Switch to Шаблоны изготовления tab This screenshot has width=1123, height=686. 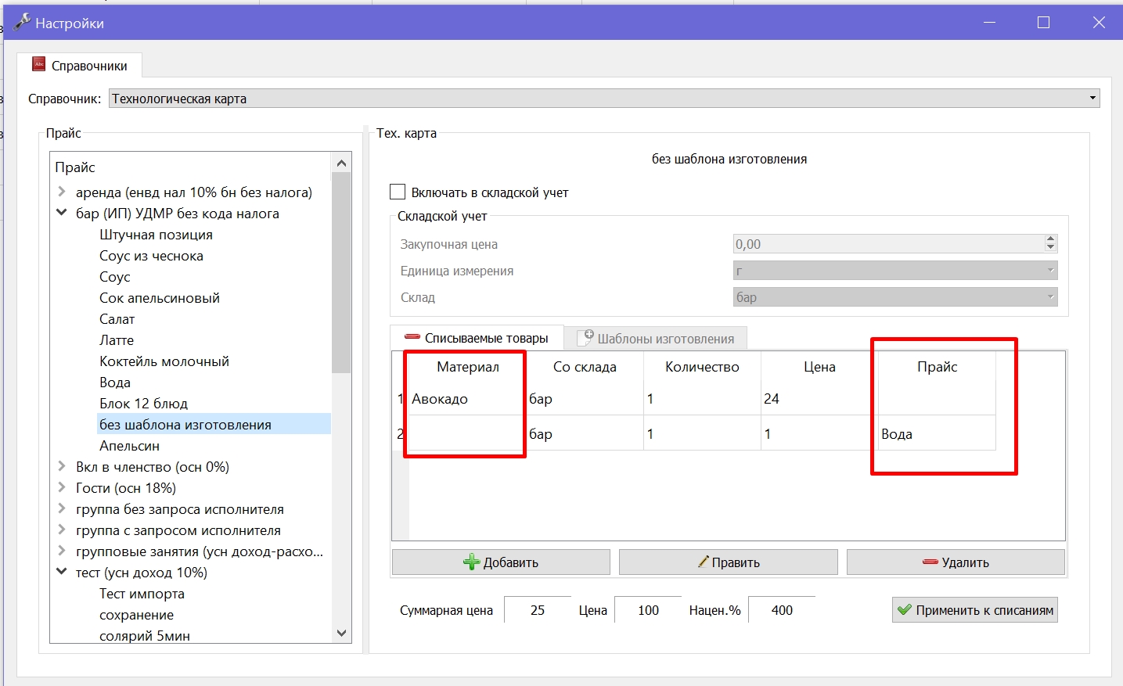657,339
